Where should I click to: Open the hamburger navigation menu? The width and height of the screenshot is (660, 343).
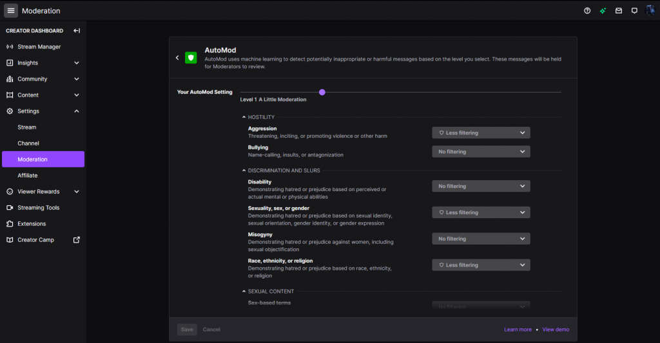click(x=11, y=10)
